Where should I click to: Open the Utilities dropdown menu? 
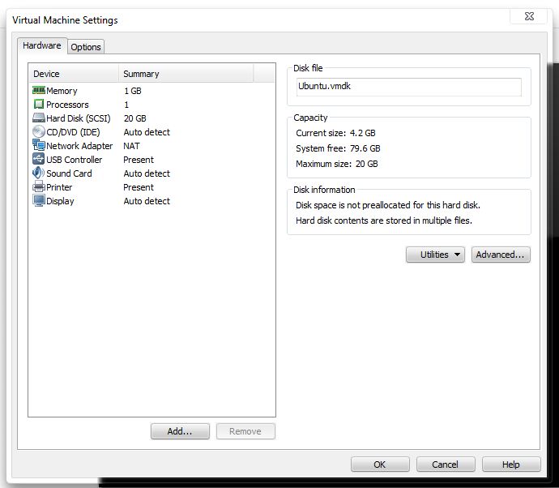[435, 255]
